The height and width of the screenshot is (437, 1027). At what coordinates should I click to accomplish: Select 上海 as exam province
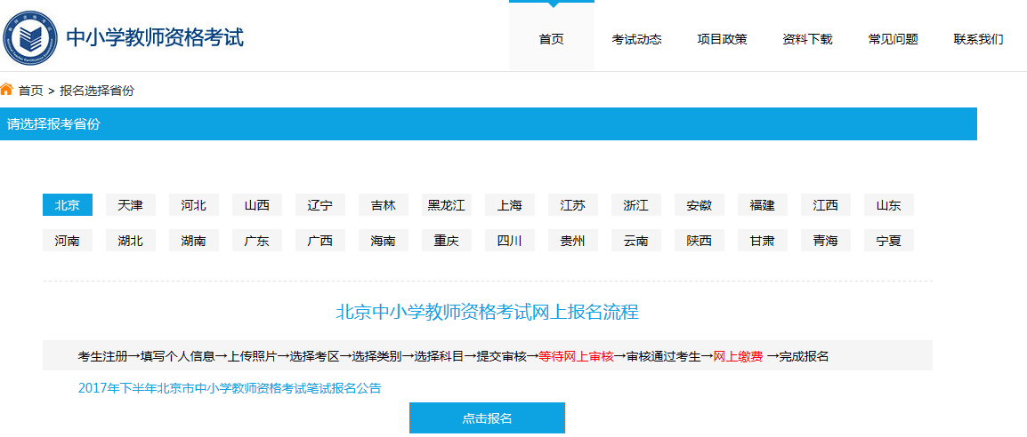[510, 205]
